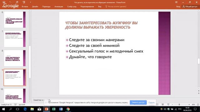The height and width of the screenshot is (112, 200).
Task: Click the Вход sign-in link
Action: tap(178, 7)
